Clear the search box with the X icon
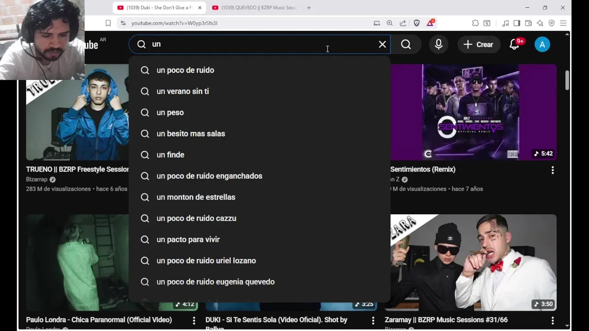 382,44
